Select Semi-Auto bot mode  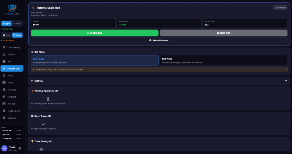point(95,60)
